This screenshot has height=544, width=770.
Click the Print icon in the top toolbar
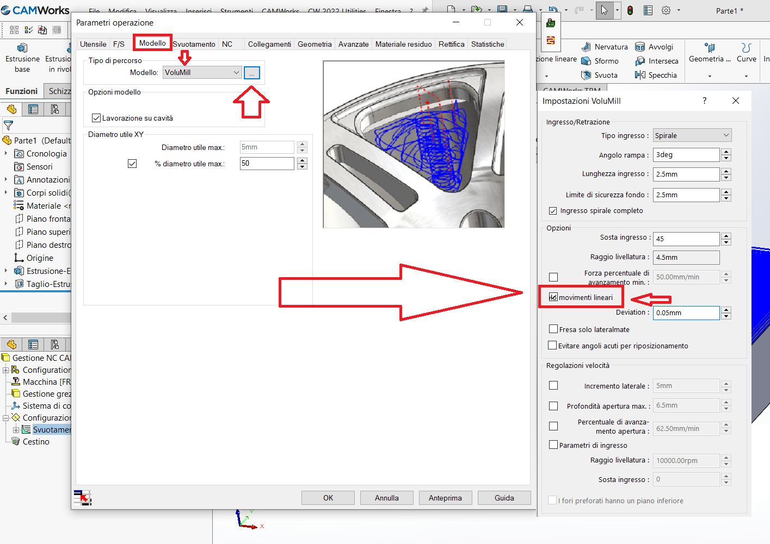[x=528, y=9]
